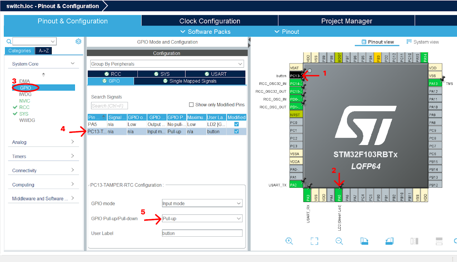
Task: Click the settings gear icon beside search
Action: pyautogui.click(x=78, y=41)
